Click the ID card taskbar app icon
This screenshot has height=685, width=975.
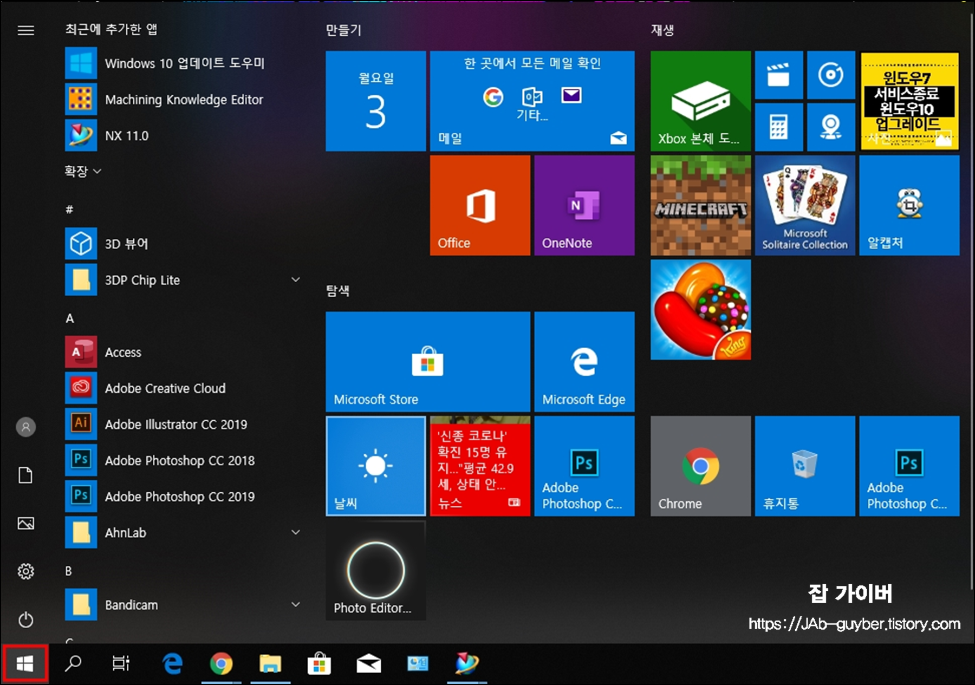(x=418, y=663)
